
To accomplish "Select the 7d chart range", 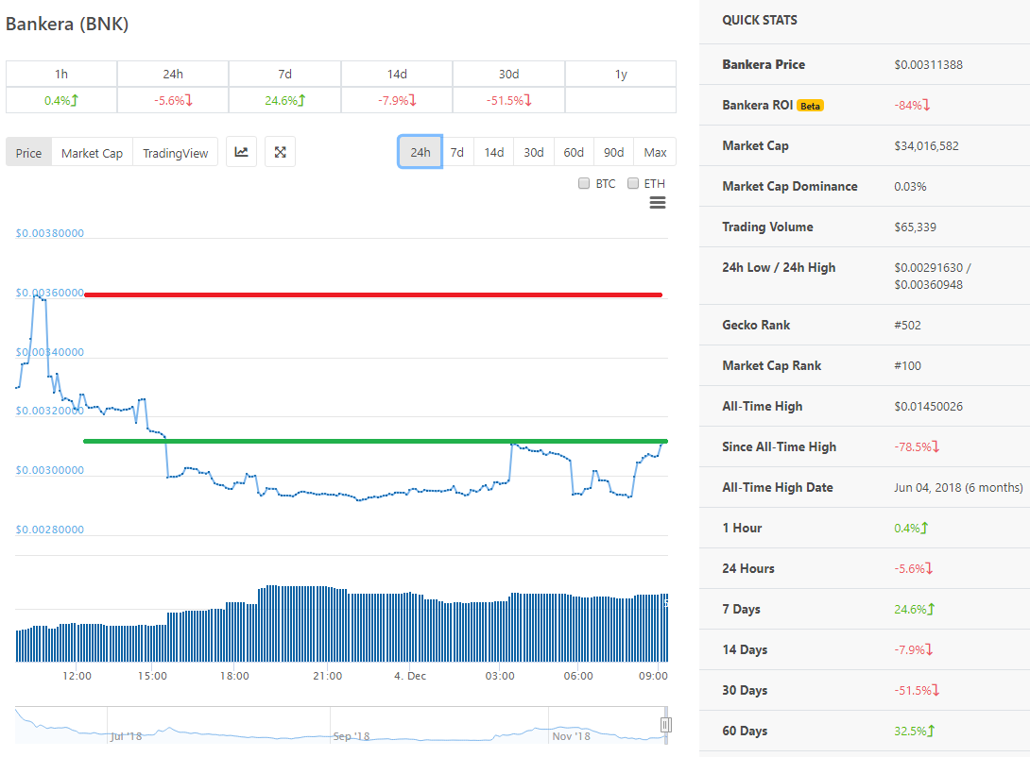I will point(457,152).
